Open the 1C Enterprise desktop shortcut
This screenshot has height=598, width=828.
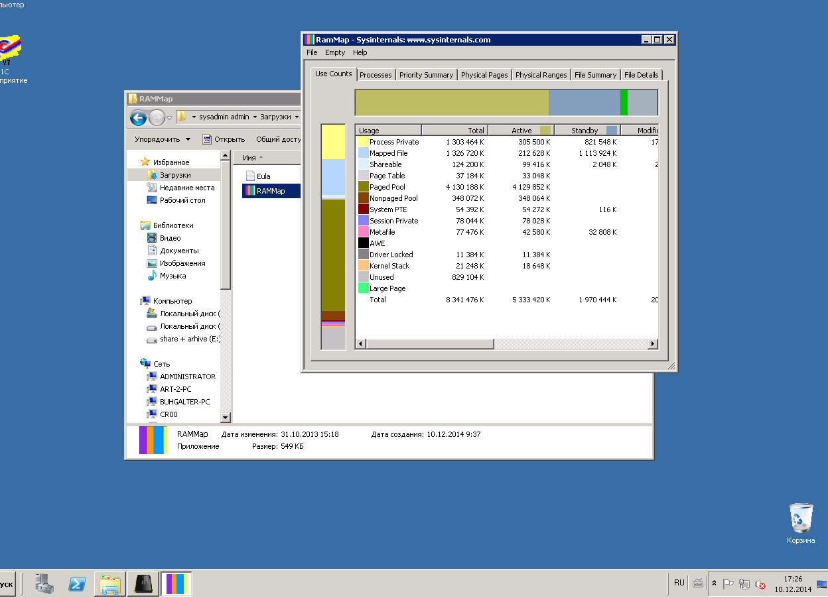click(11, 60)
